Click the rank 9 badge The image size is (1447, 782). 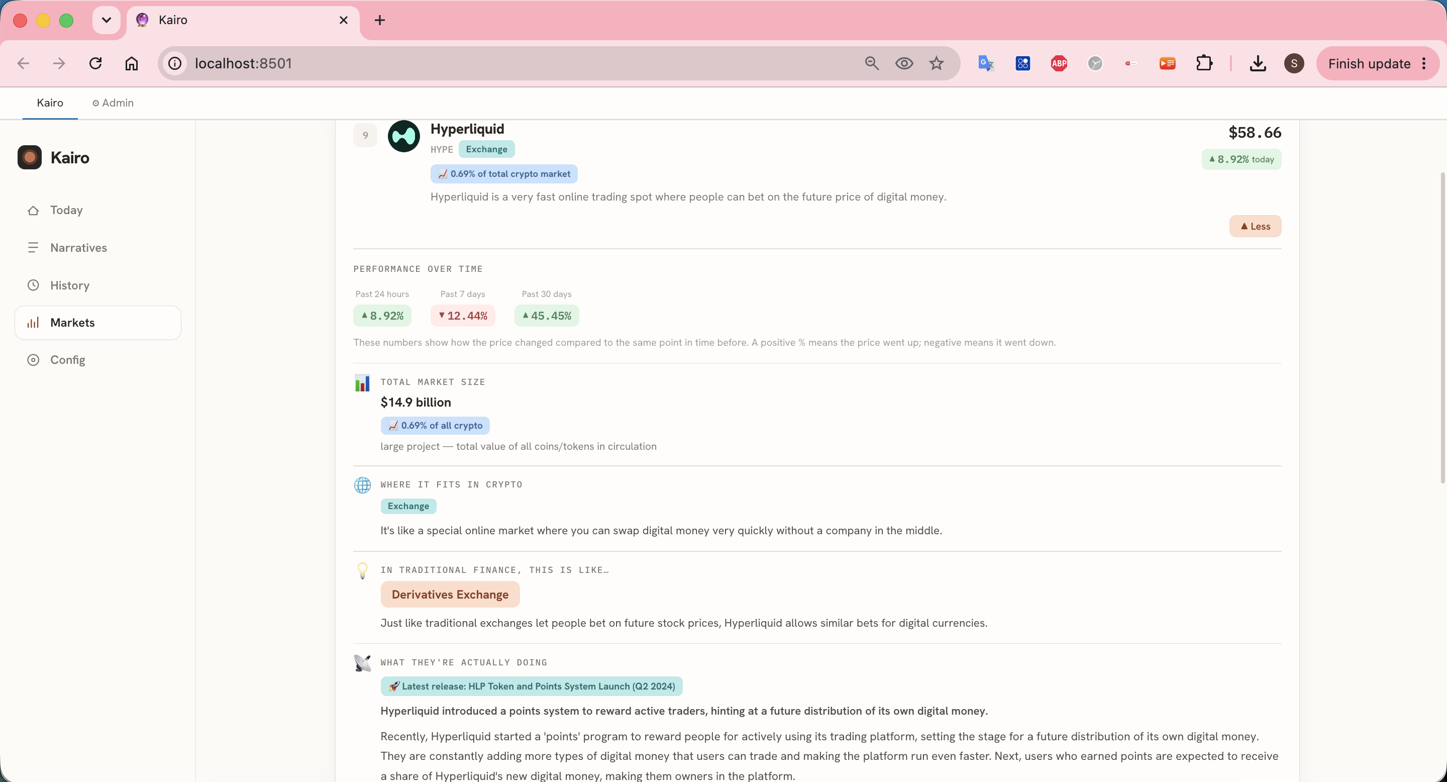[x=365, y=135]
